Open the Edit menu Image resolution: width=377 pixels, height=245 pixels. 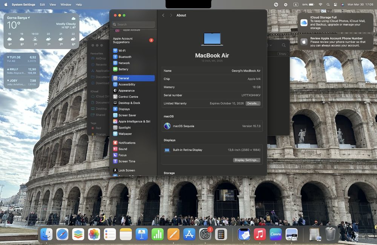[x=42, y=5]
